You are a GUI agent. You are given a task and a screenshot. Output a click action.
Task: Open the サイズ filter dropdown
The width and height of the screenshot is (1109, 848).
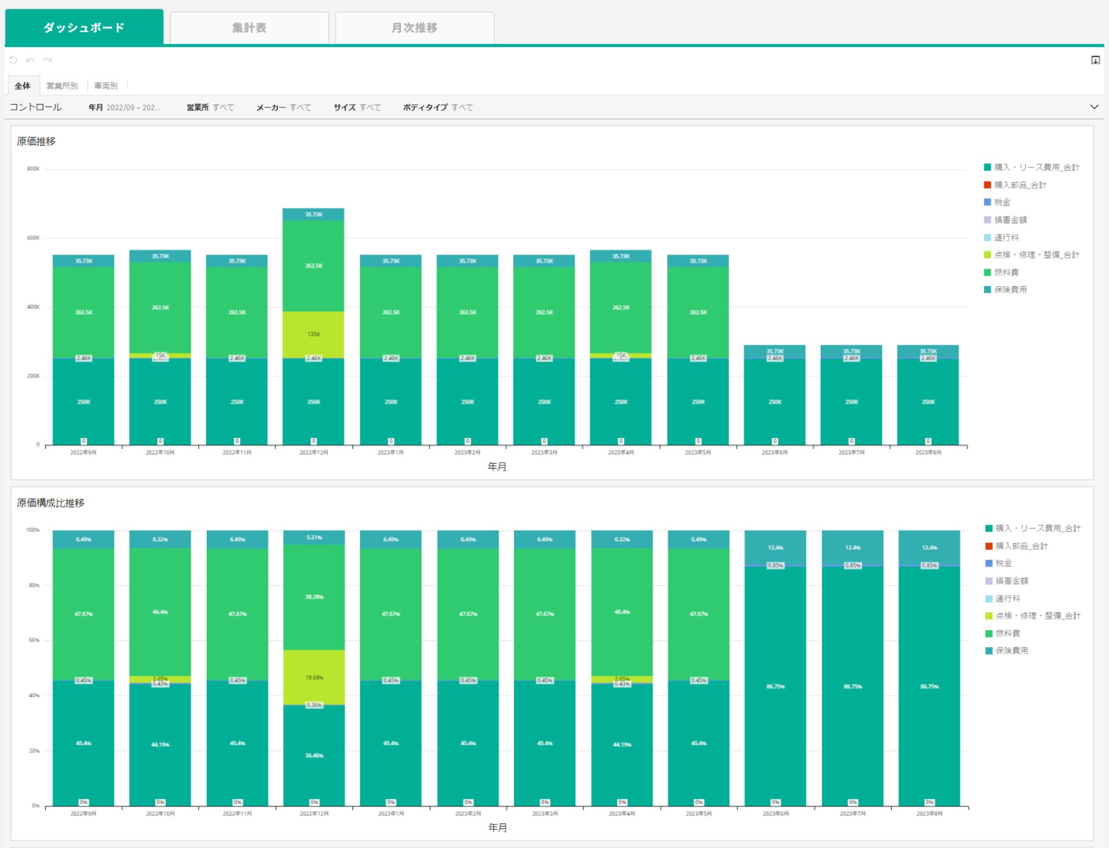coord(357,107)
